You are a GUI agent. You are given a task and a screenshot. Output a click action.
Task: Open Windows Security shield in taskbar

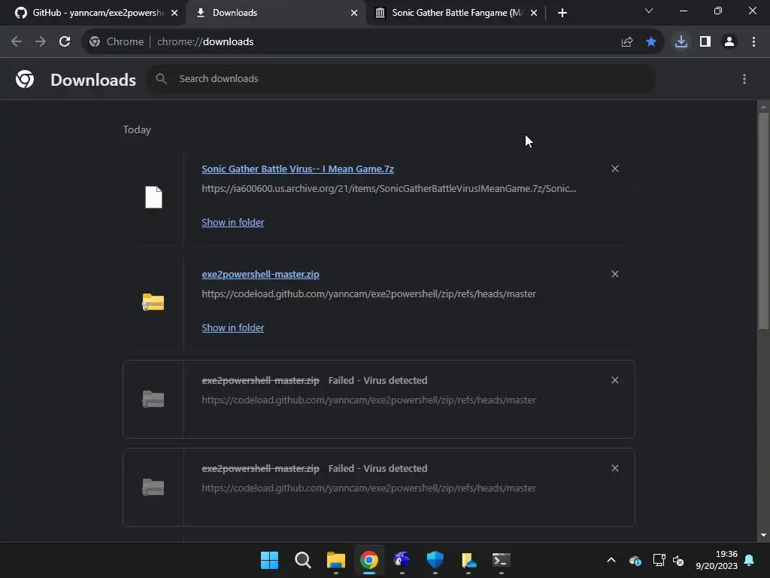click(435, 560)
